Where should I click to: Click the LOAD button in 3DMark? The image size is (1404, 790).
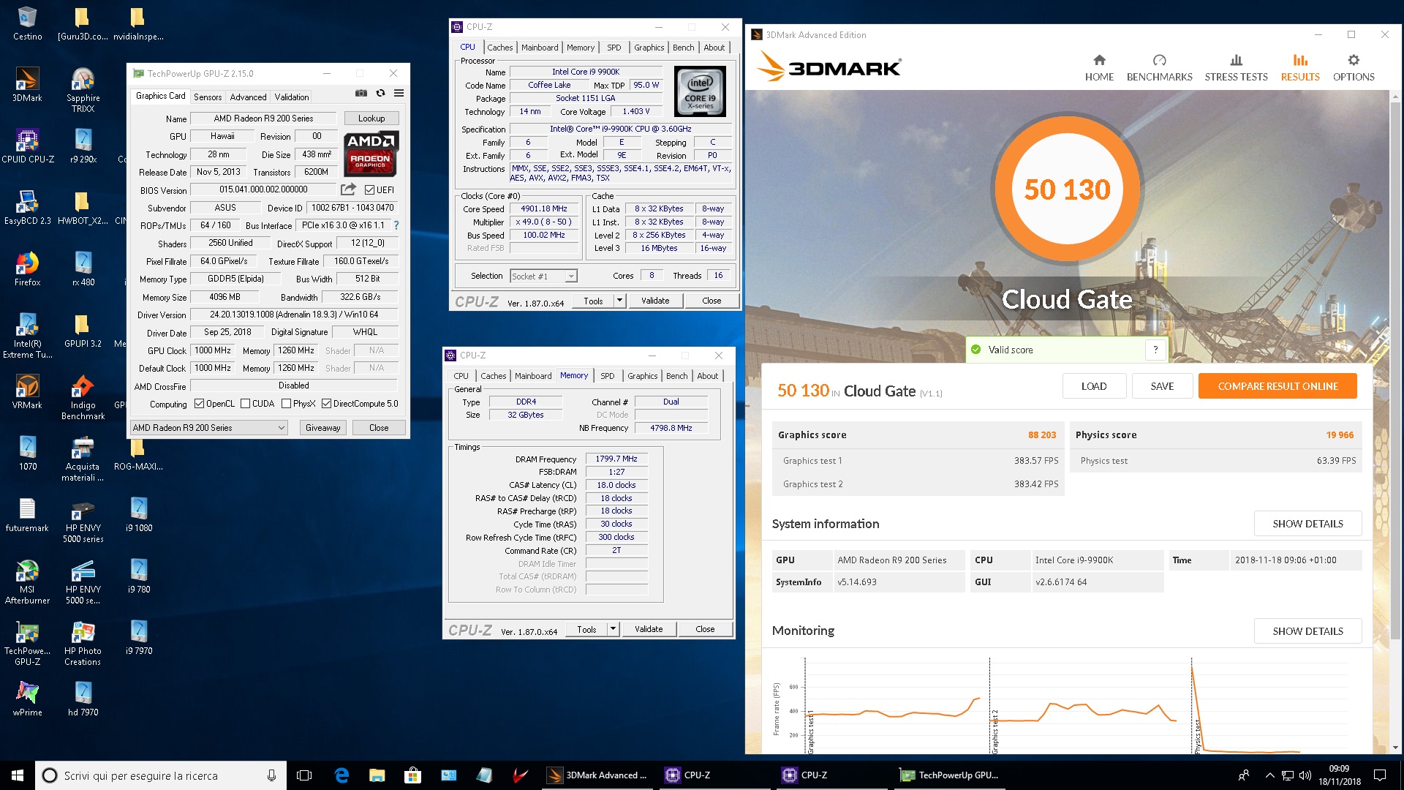coord(1094,386)
